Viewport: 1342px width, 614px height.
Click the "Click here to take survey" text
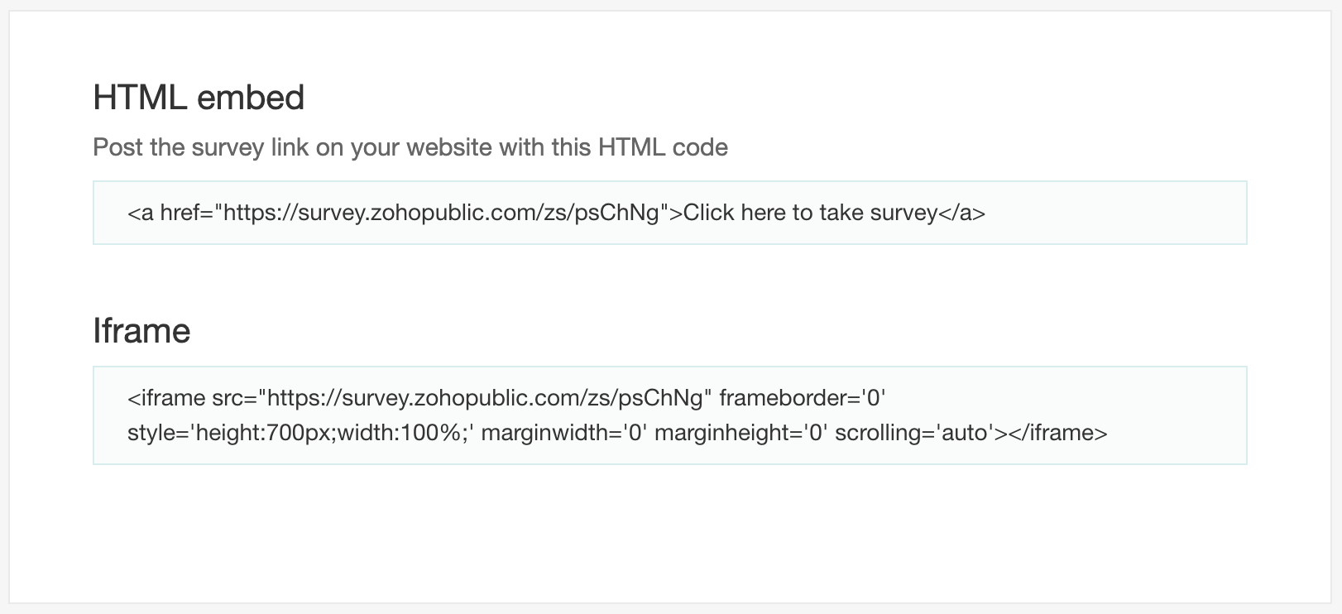pyautogui.click(x=810, y=213)
